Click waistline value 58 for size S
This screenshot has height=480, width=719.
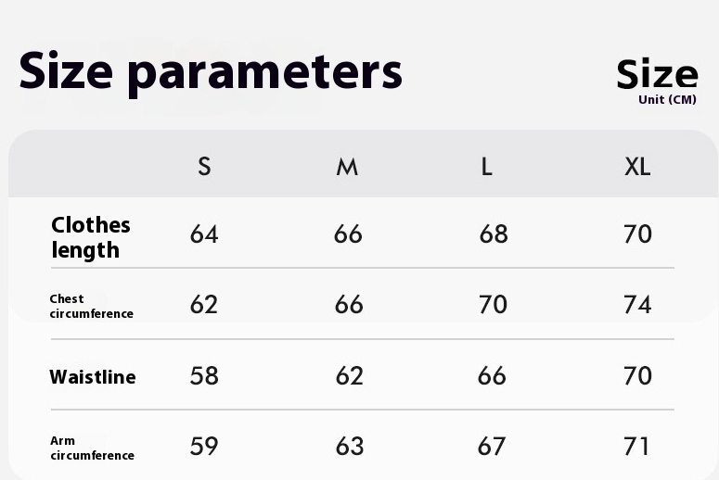click(x=204, y=376)
